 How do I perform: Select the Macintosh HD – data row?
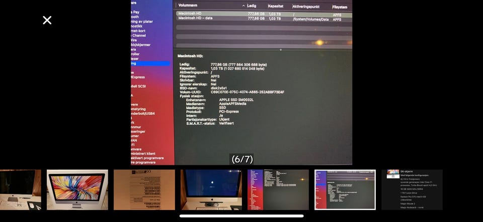click(264, 19)
